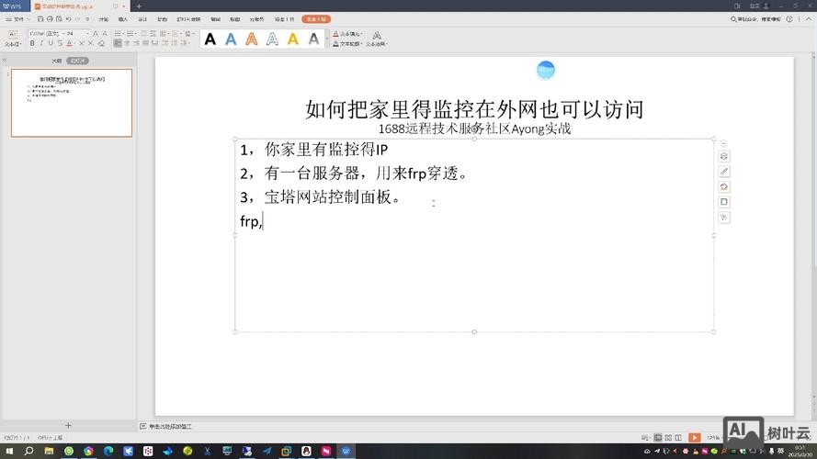Click the Undo arrow icon
This screenshot has height=459, width=817.
[68, 19]
